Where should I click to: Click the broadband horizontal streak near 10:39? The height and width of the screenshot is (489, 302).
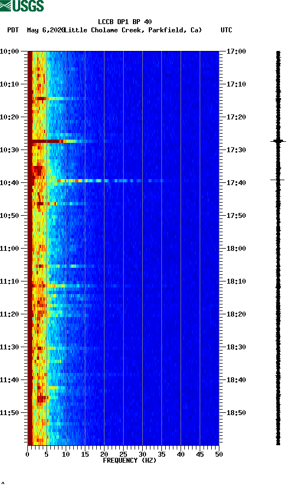pos(109,181)
